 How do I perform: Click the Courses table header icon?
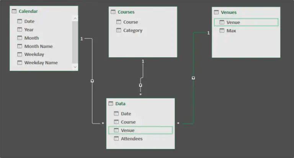(x=113, y=12)
